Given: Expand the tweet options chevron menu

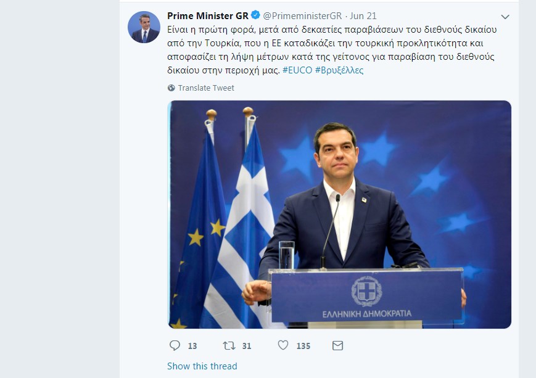Looking at the screenshot, I should click(505, 17).
